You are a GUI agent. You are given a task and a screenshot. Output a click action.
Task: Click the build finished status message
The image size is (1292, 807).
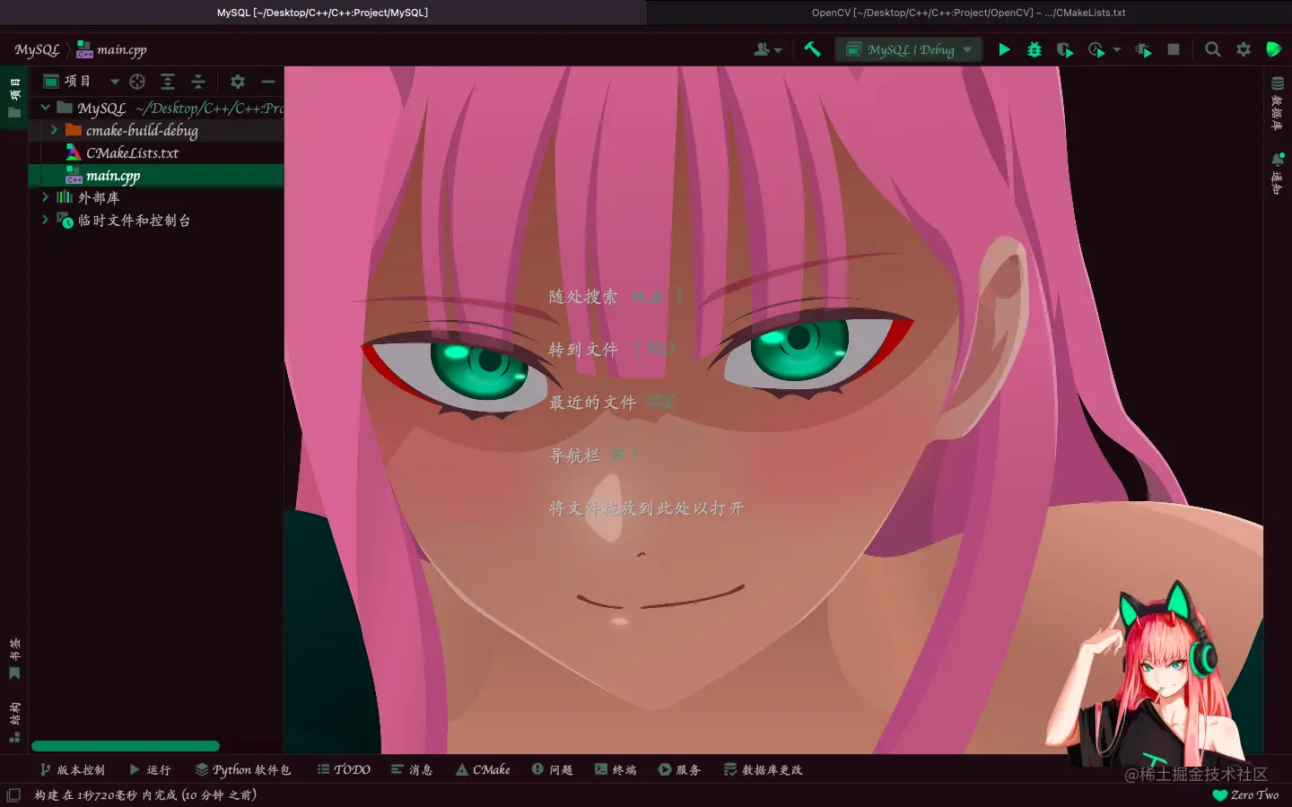coord(145,794)
